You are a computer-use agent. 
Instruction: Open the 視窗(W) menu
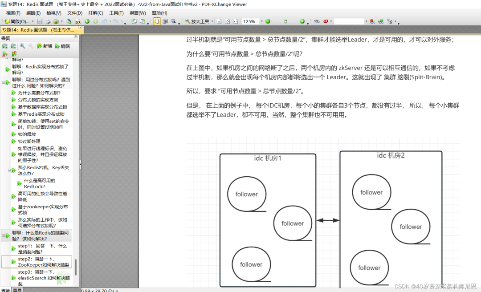(138, 13)
